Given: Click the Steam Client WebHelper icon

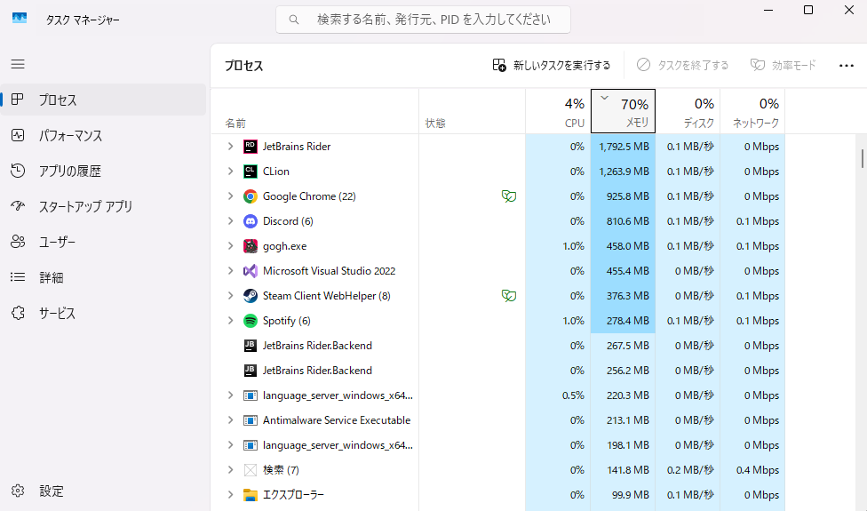Looking at the screenshot, I should (251, 296).
